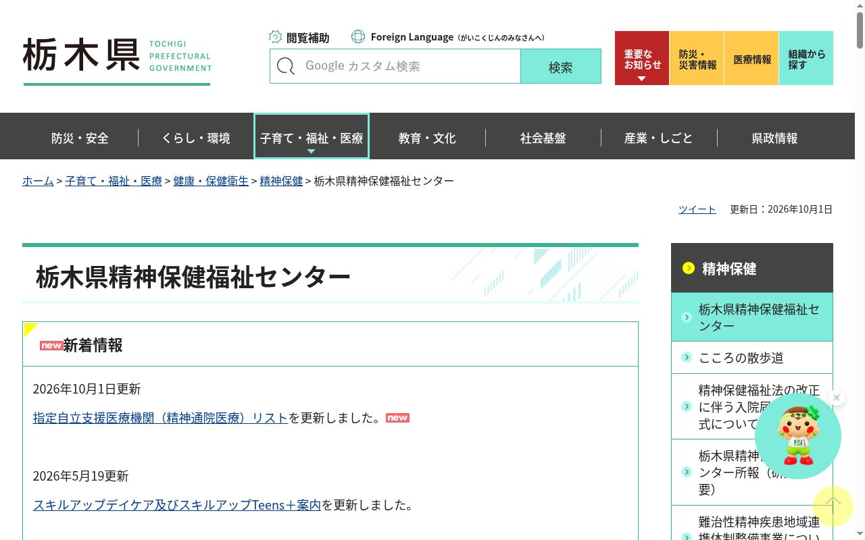Open the 県政情報 navigation menu

pos(775,138)
